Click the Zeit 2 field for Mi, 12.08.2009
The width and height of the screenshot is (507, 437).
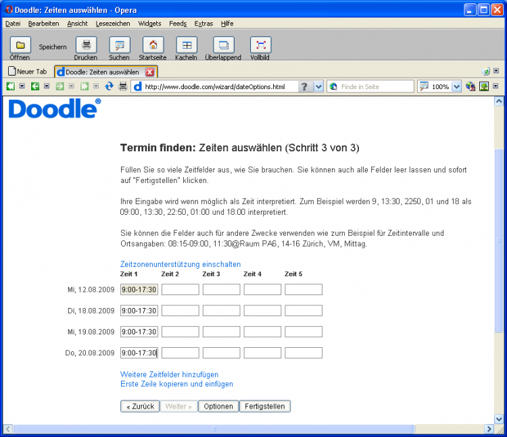pyautogui.click(x=180, y=290)
